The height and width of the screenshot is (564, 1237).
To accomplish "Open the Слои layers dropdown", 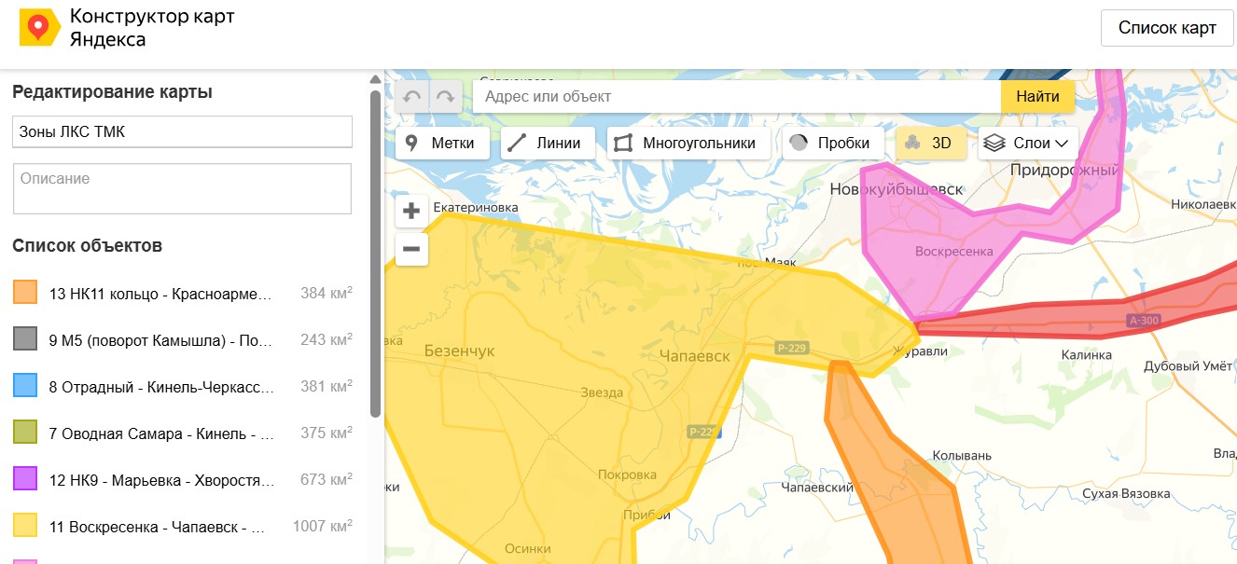I will [1028, 144].
